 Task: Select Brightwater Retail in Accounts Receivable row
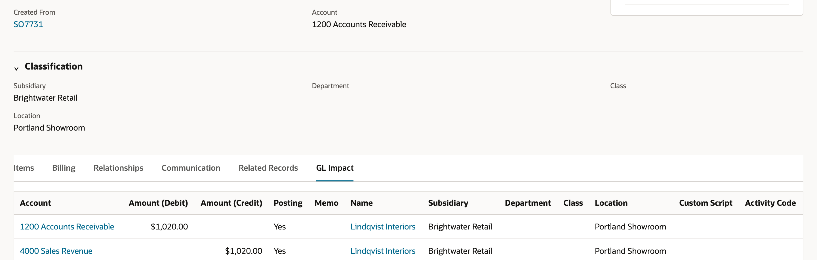460,227
